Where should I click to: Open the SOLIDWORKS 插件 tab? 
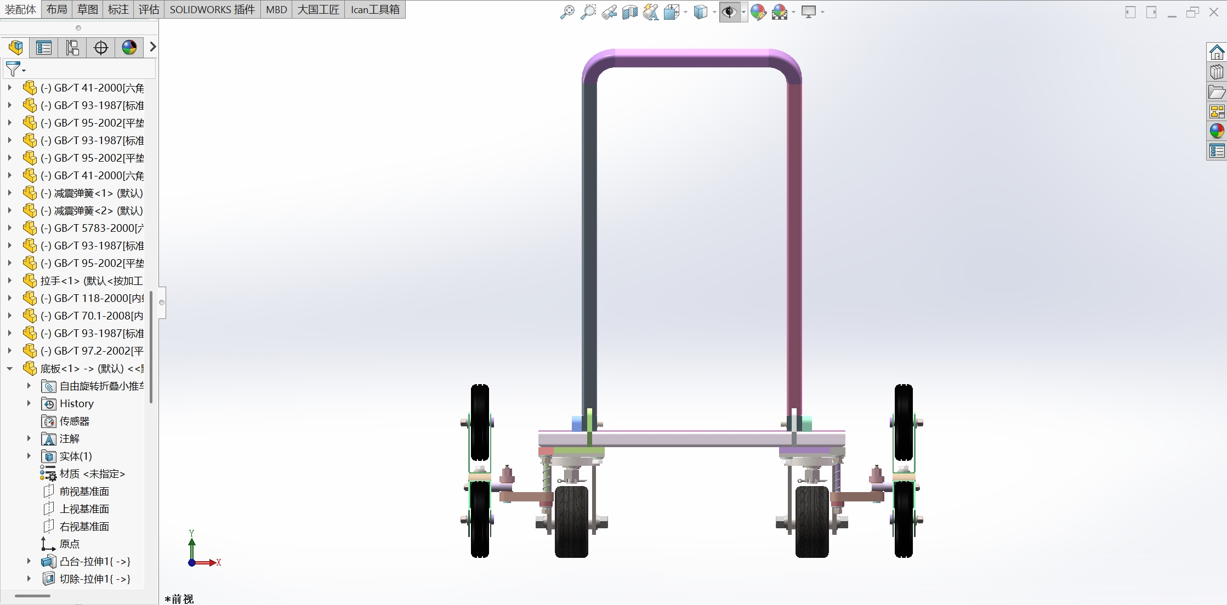[x=212, y=9]
